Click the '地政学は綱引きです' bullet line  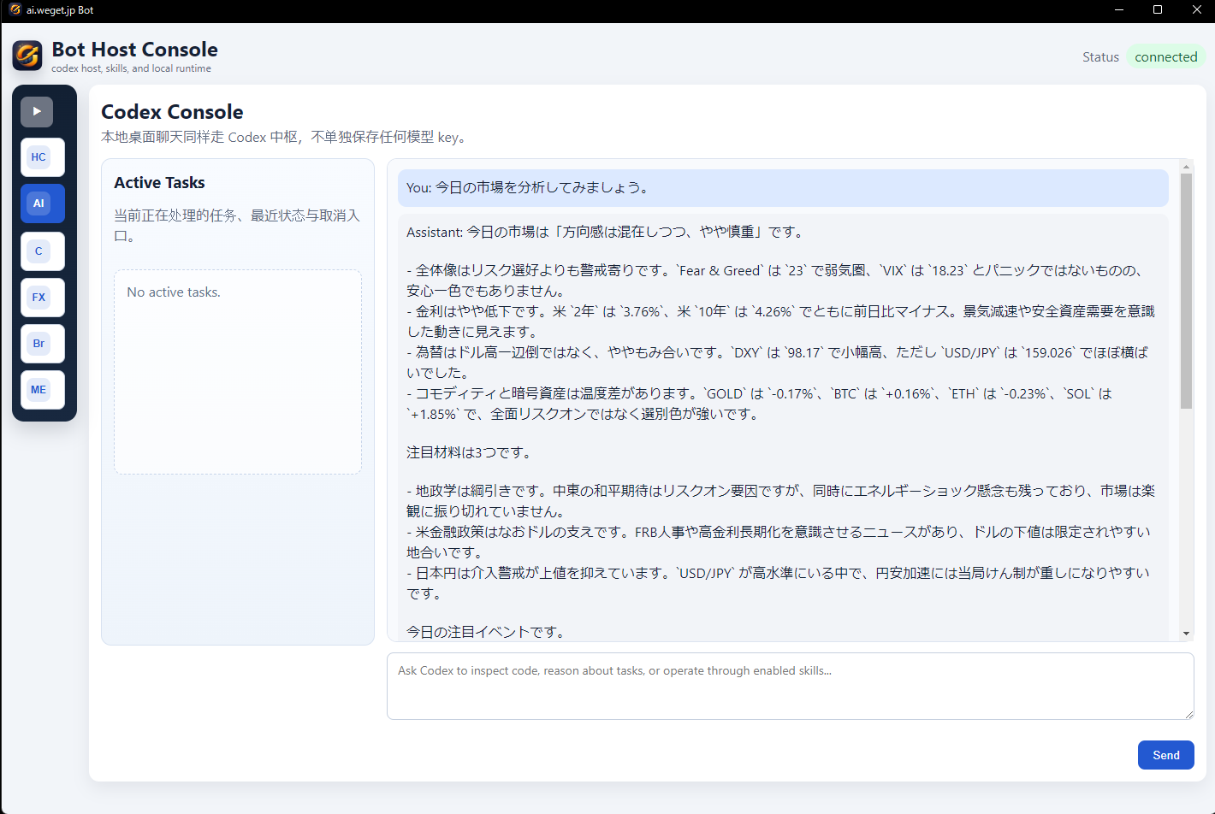pos(780,501)
